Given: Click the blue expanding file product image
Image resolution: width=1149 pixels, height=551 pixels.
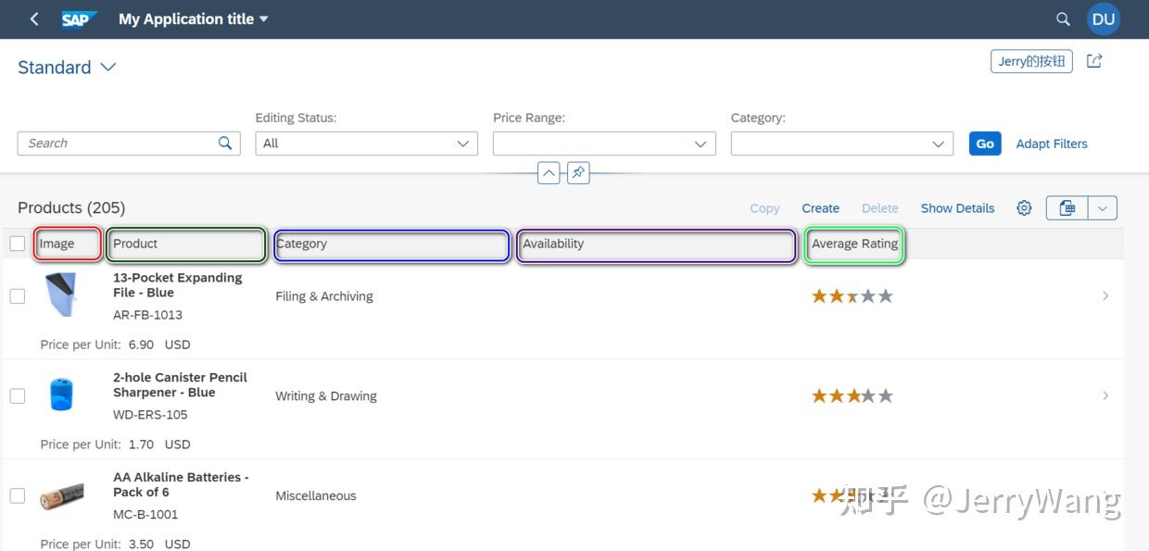Looking at the screenshot, I should (x=61, y=294).
